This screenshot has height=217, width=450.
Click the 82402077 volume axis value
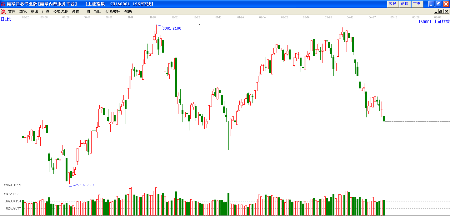(x=13, y=208)
